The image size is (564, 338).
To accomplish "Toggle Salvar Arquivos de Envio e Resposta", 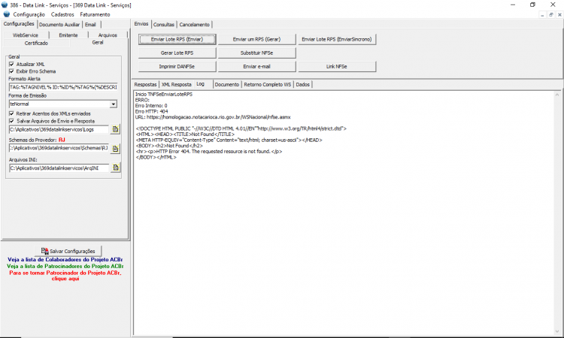I will click(x=11, y=121).
